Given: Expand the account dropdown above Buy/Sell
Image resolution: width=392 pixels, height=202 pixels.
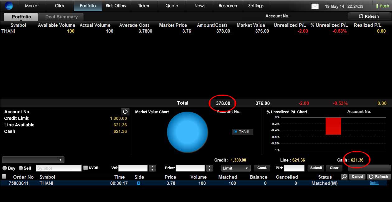Looking at the screenshot, I should click(33, 160).
